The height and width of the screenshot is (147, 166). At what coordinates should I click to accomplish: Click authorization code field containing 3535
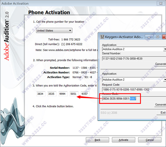52,94
